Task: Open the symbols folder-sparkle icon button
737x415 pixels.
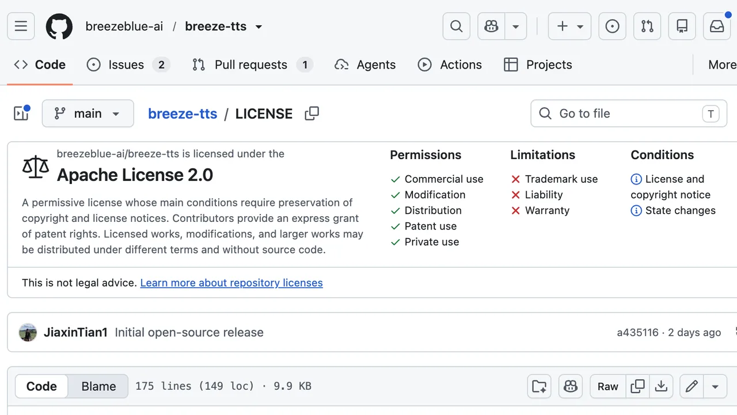Action: tap(540, 386)
